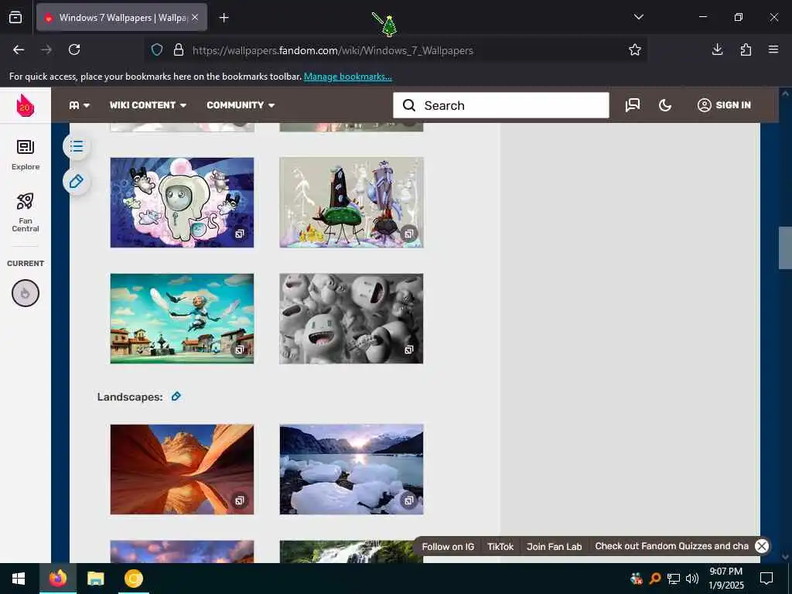Viewport: 792px width, 594px height.
Task: Click the Follow on IG link
Action: click(448, 547)
